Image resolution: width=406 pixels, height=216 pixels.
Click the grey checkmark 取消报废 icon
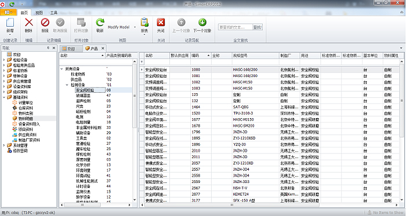point(60,23)
